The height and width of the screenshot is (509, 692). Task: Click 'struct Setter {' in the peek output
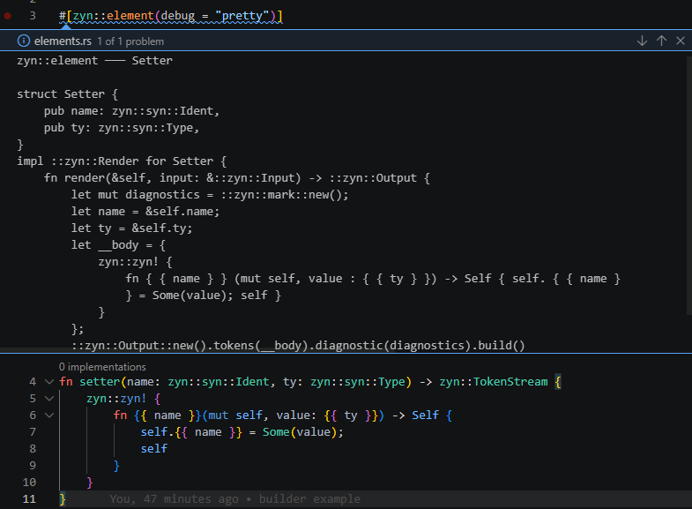(68, 94)
